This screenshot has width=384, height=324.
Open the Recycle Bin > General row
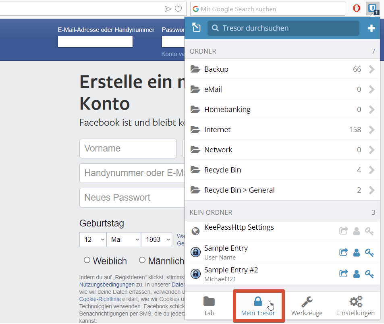pos(282,190)
